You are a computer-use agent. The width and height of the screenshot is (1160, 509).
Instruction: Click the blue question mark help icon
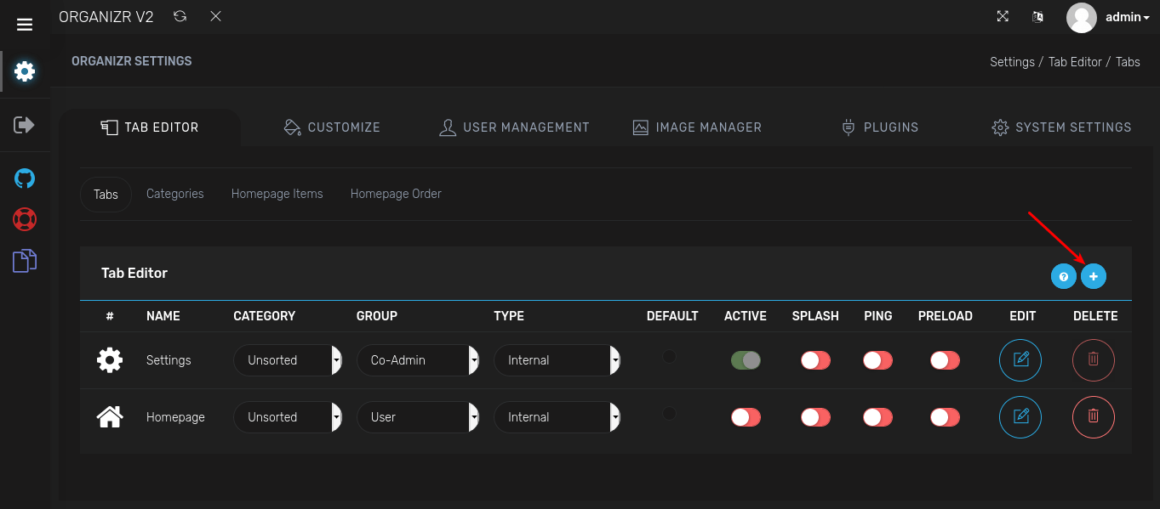[x=1063, y=276]
